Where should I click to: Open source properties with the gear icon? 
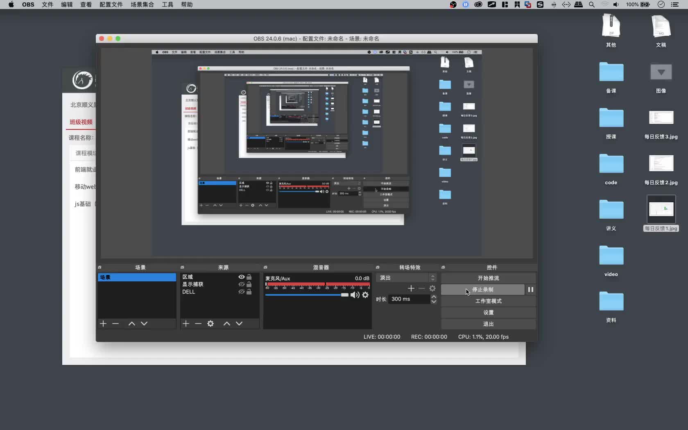click(x=210, y=324)
